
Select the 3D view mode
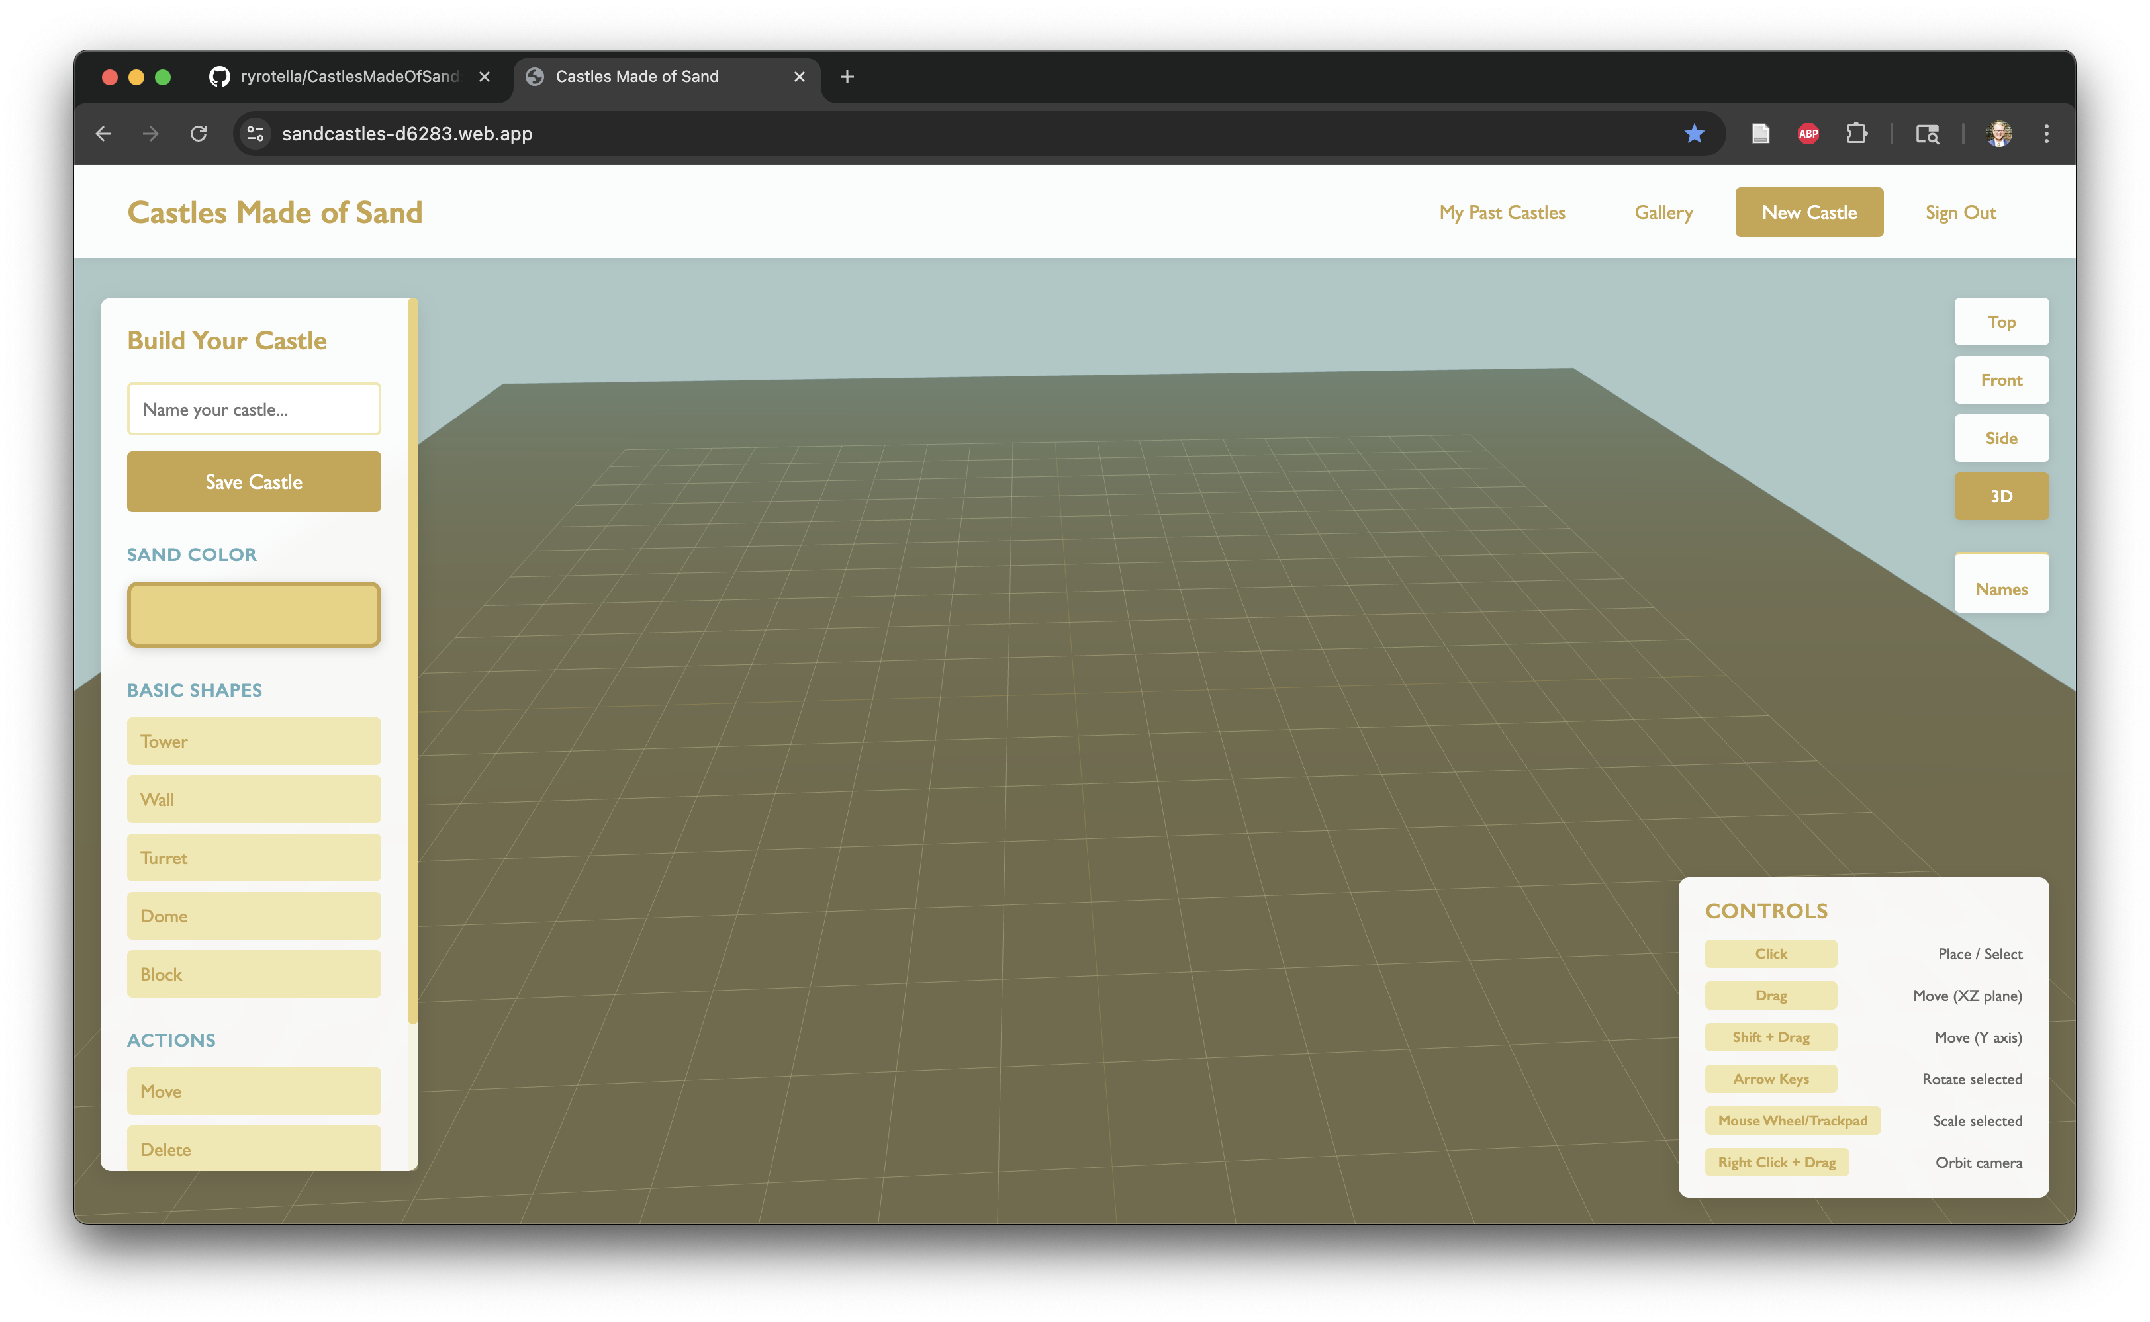(2000, 497)
